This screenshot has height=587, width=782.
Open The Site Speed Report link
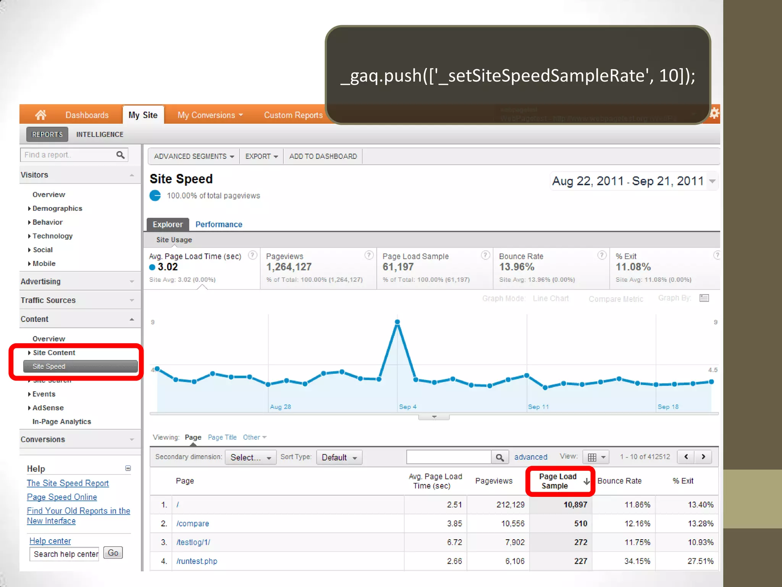[68, 483]
